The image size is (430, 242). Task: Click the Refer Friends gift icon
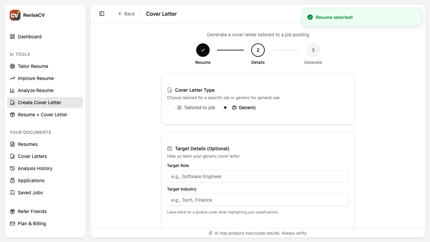[x=12, y=211]
